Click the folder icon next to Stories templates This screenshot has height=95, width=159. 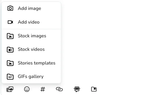(x=10, y=63)
